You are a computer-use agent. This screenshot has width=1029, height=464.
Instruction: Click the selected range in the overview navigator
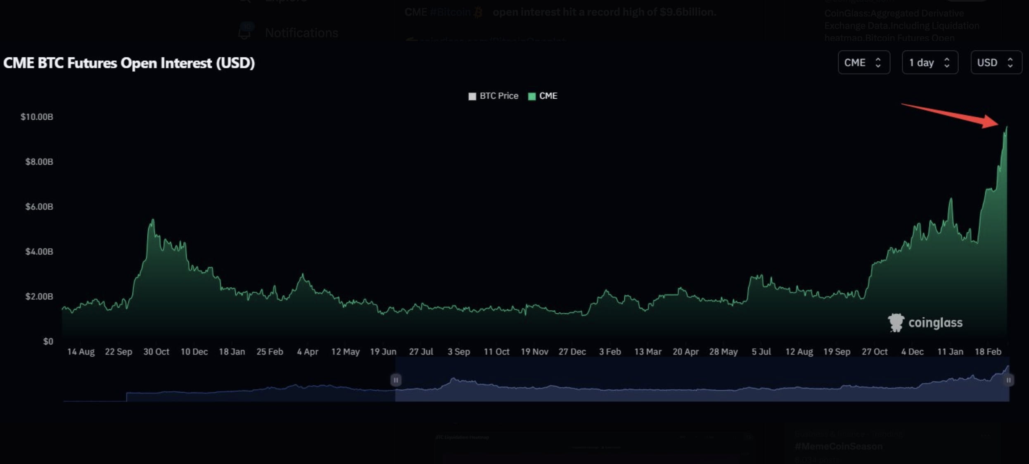point(702,380)
